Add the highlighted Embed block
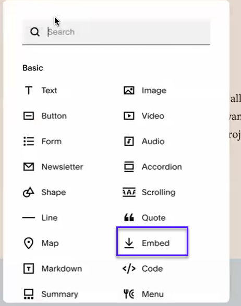Screen dimensions: 241x306 point(152,241)
